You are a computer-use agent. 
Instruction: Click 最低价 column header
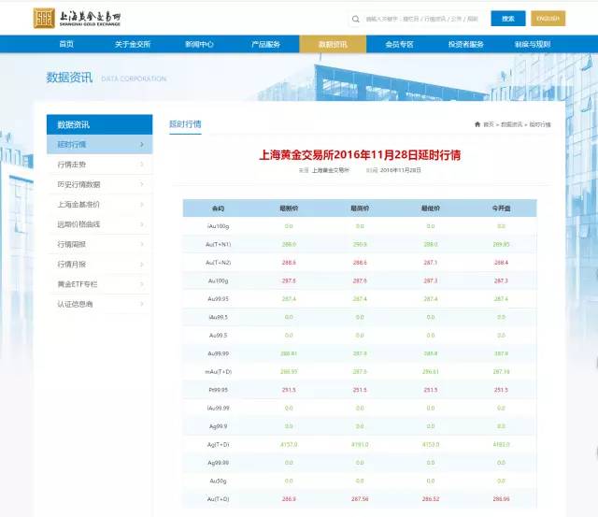point(431,208)
